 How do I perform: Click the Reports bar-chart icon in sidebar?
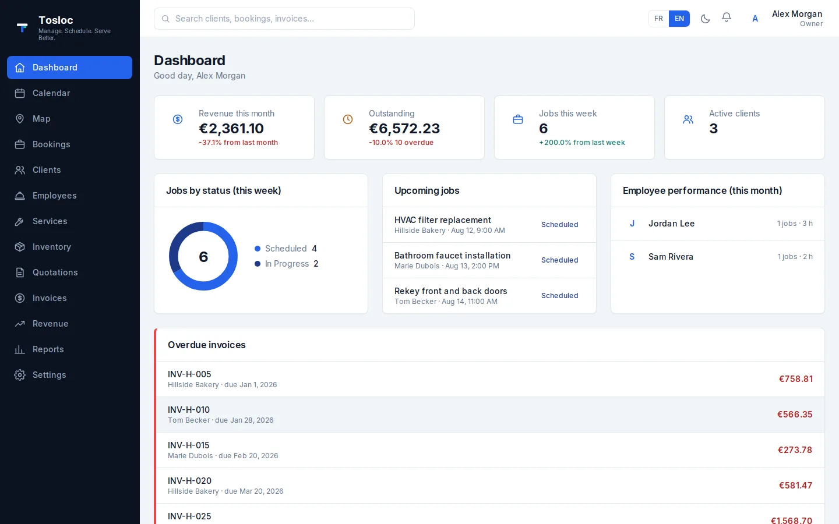(x=20, y=349)
